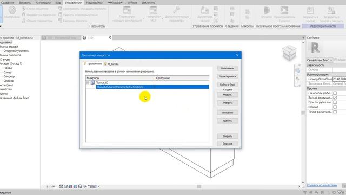Click the Стили объектов icon
The height and width of the screenshot is (195, 346).
pos(24,9)
